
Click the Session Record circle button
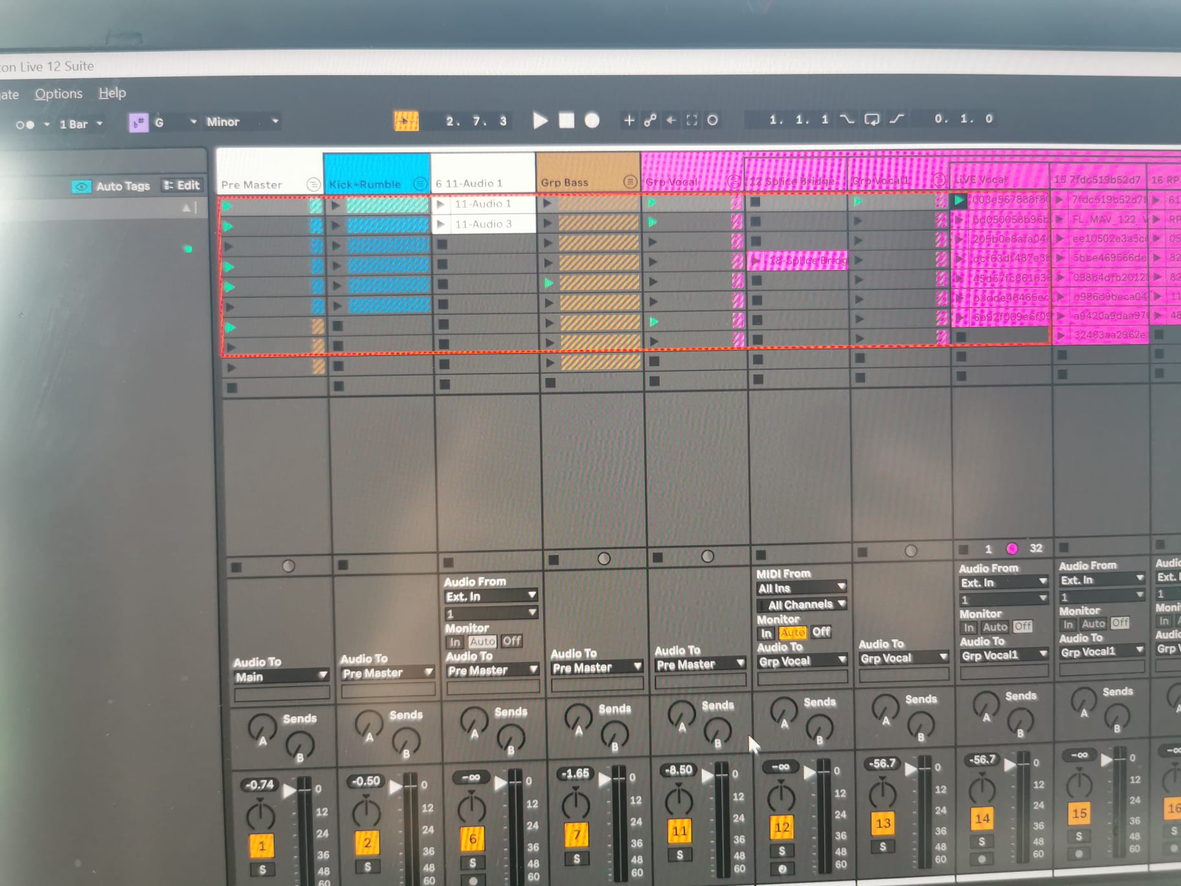point(712,120)
